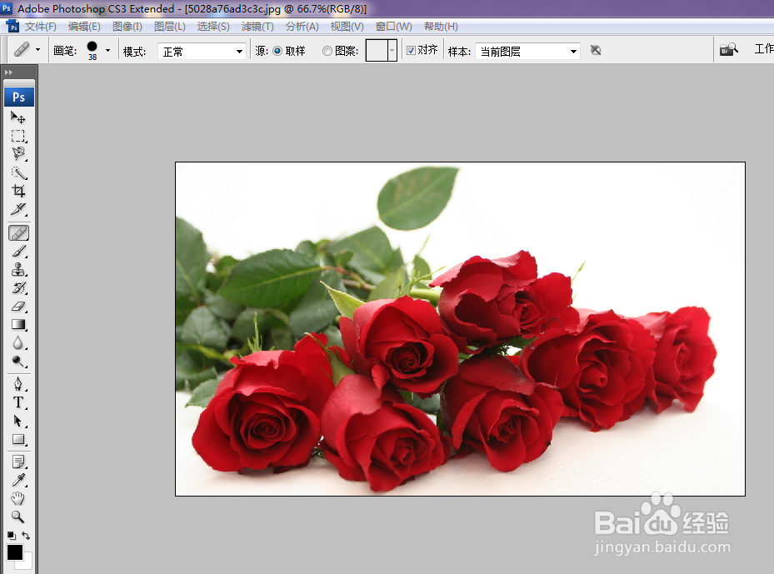Select the Eraser tool
The image size is (774, 574).
point(18,306)
